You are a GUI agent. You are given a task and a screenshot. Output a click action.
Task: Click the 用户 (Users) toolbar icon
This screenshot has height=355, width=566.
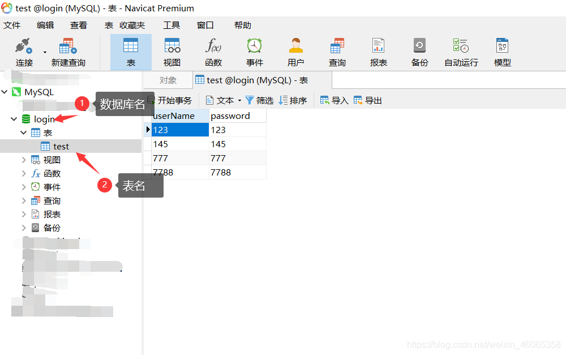(x=295, y=51)
